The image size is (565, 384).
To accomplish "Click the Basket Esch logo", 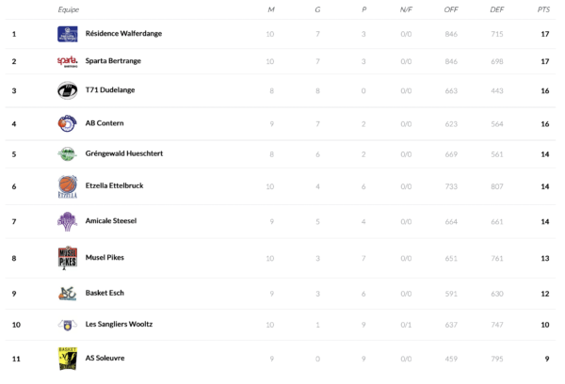I will click(67, 293).
